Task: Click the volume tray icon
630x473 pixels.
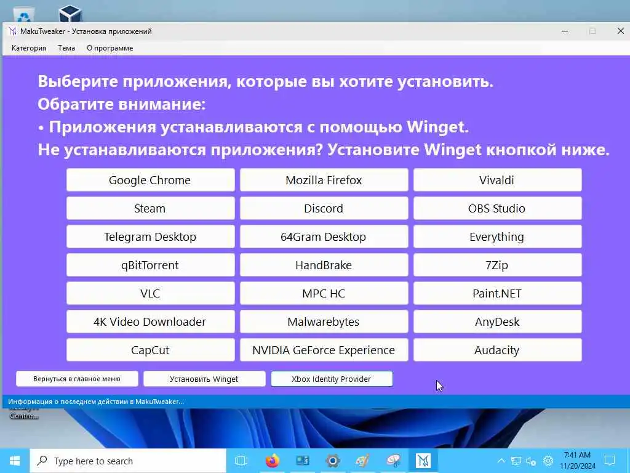Action: [531, 461]
